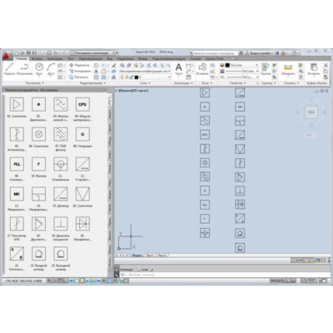The width and height of the screenshot is (333, 333).
Task: Click the Копировать (Copy) button
Action: 80,71
